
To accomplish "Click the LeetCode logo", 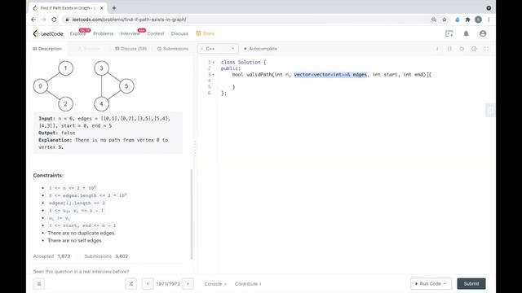I will coord(48,33).
